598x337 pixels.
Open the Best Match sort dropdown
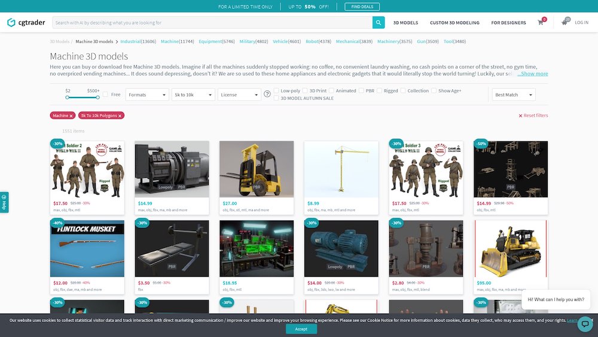(x=514, y=95)
